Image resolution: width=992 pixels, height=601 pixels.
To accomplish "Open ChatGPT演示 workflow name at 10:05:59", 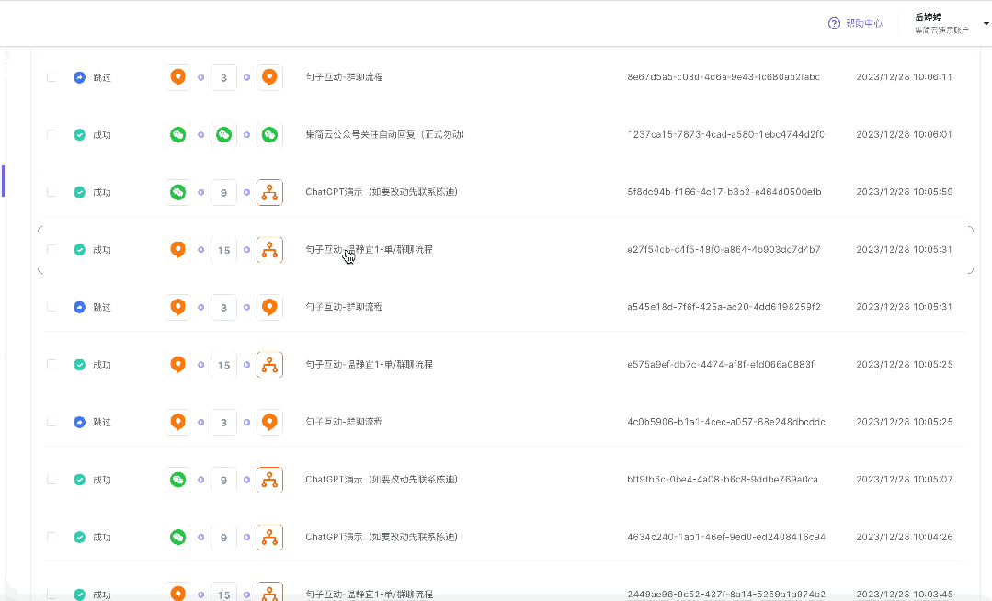I will (x=382, y=192).
